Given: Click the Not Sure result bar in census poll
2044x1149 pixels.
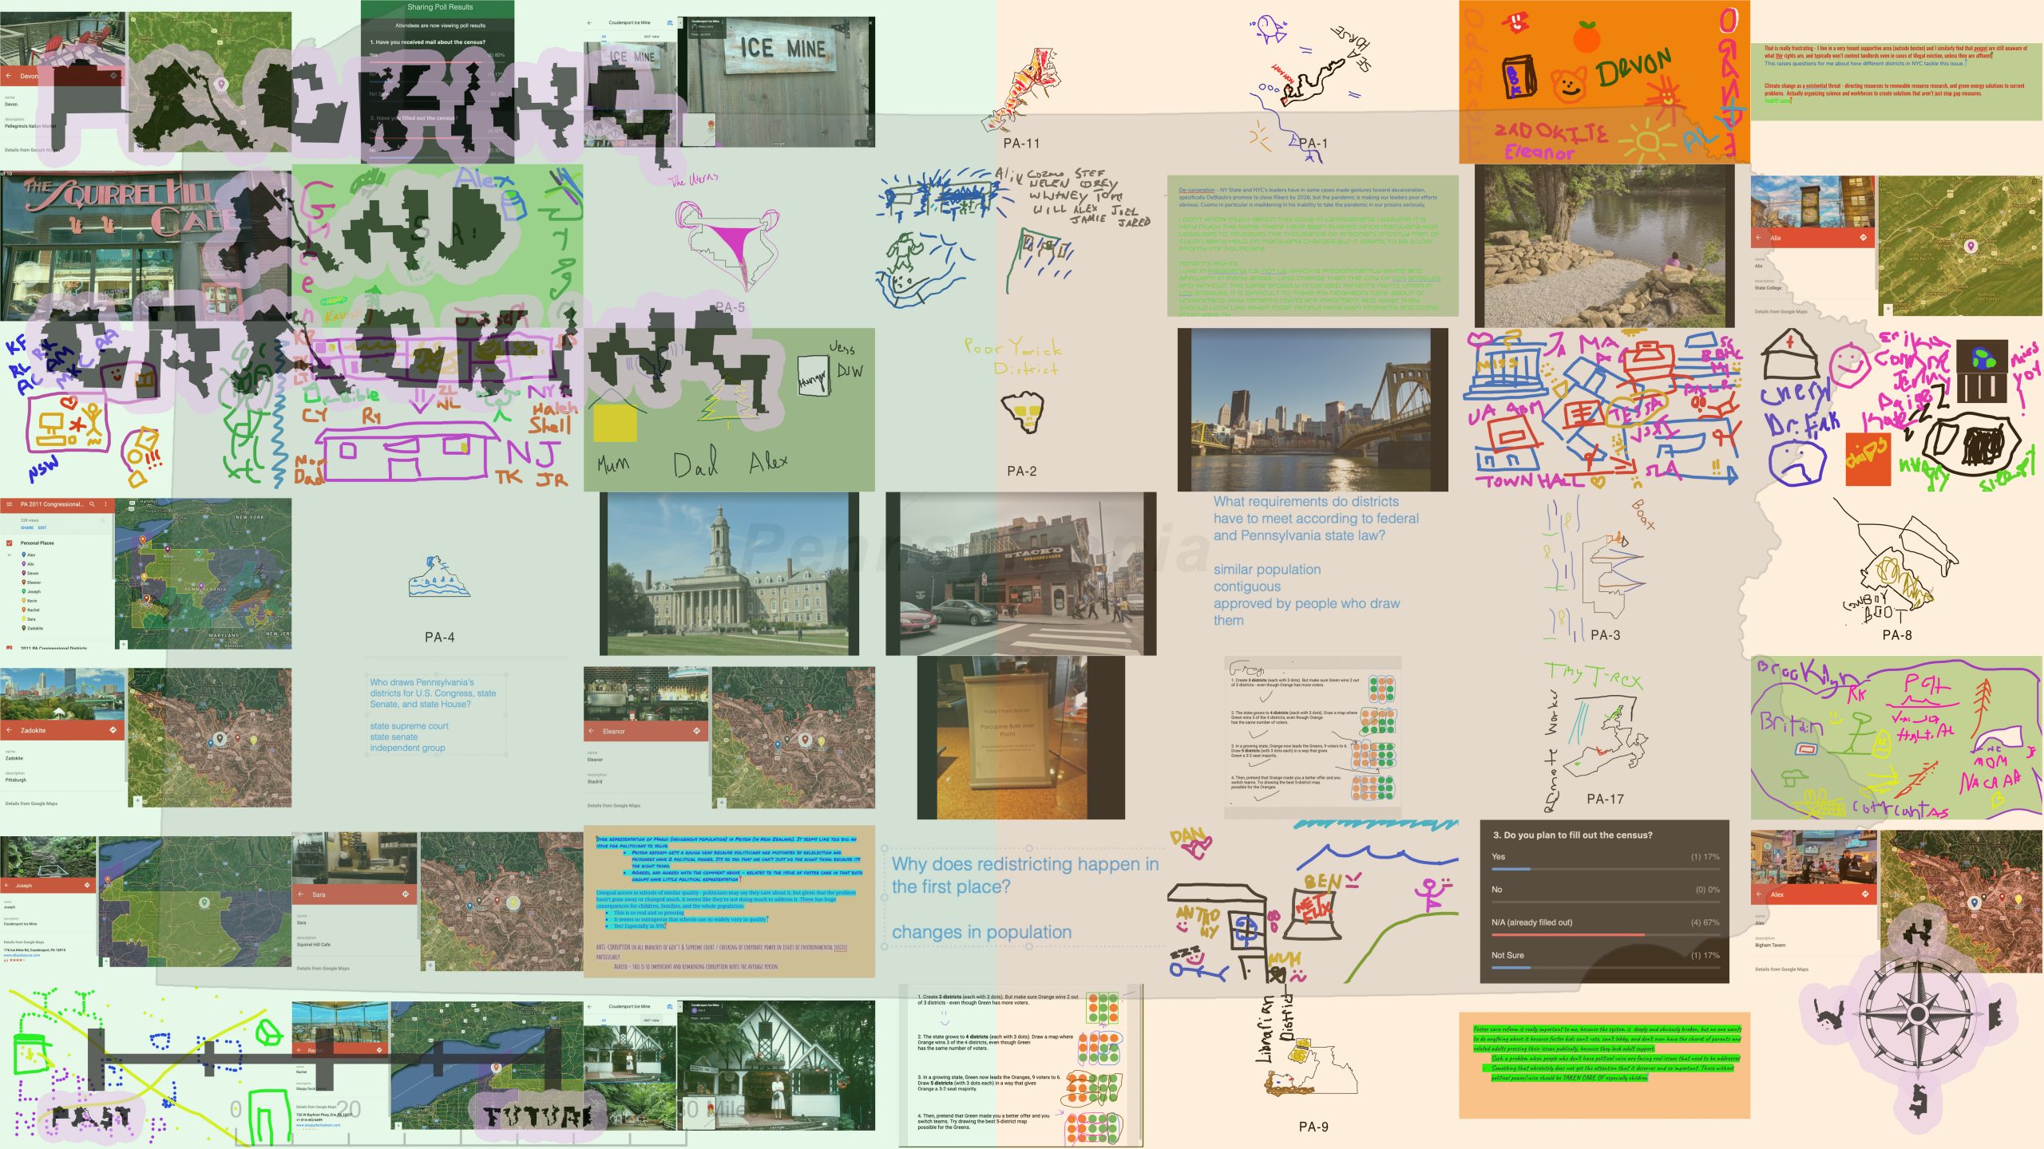Looking at the screenshot, I should 1605,967.
